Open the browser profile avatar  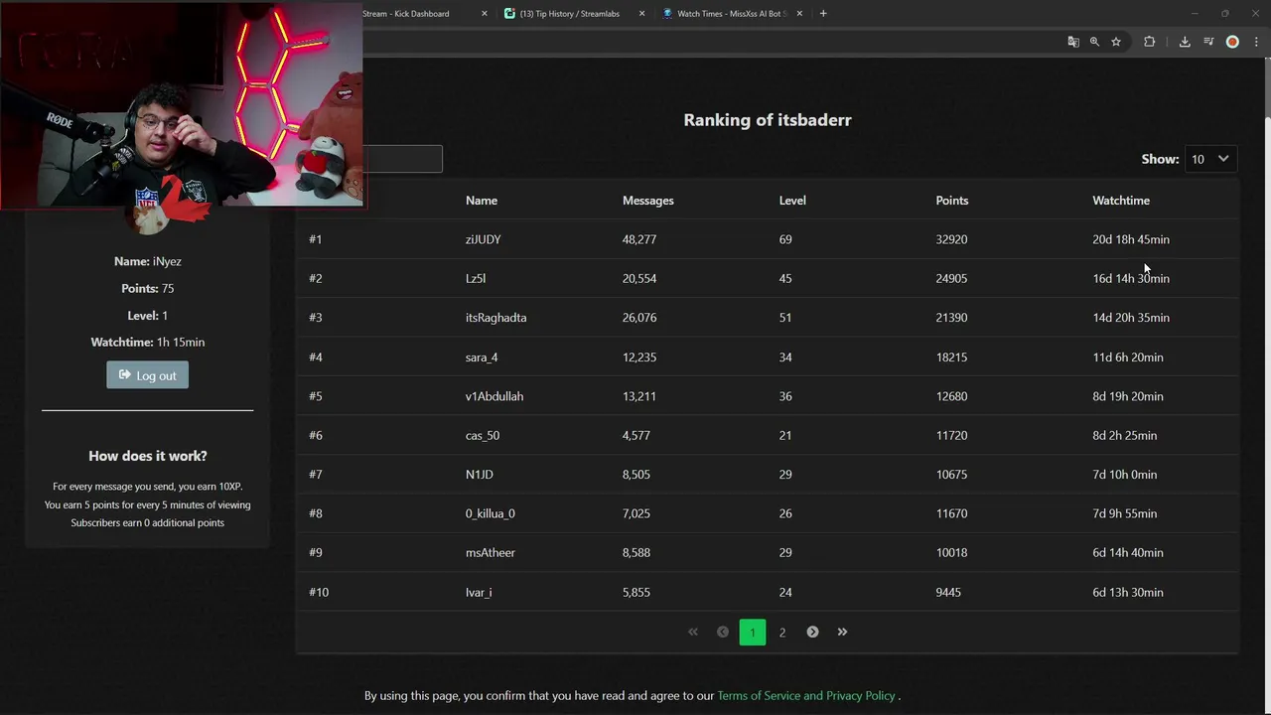[1232, 42]
